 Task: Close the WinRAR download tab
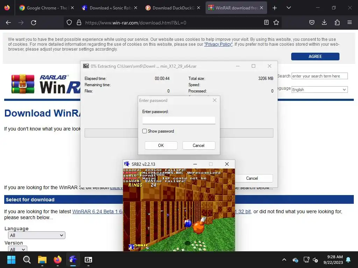[262, 8]
